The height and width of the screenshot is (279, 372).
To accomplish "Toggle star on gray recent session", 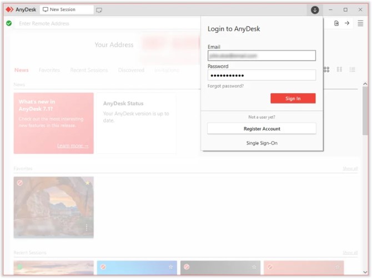I will tap(254, 267).
